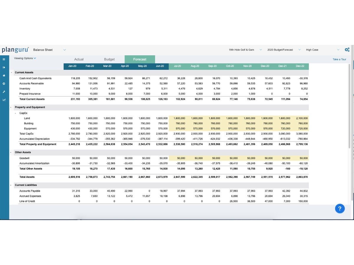Collapse the Current Assets section
This screenshot has height=265, width=354.
[x=12, y=72]
